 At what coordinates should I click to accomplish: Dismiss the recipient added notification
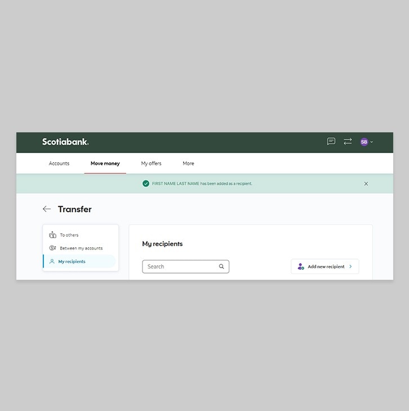[x=366, y=184]
